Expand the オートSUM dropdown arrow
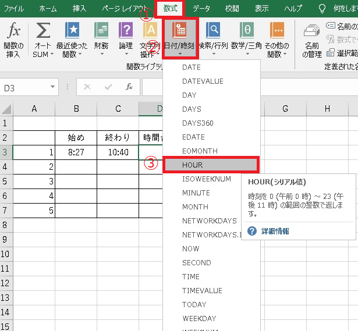This screenshot has width=358, height=331. tap(52, 54)
